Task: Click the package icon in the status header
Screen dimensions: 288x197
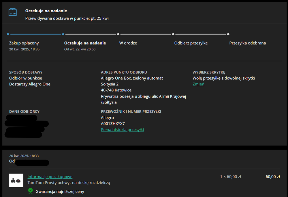Action: (x=12, y=12)
